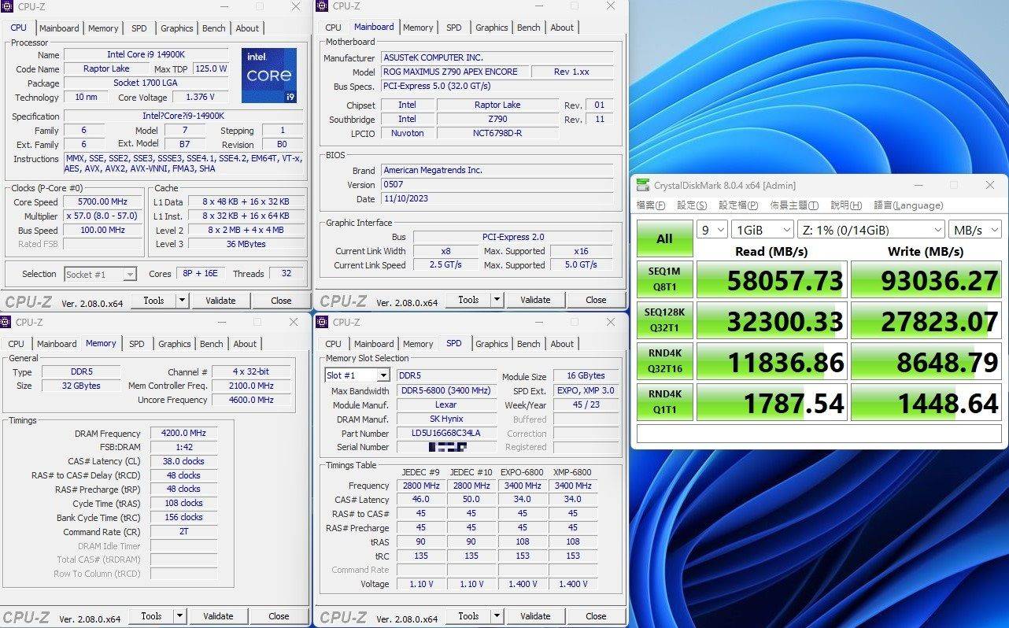Click Uncore Frequency 4600.0 MHz value

pyautogui.click(x=251, y=400)
